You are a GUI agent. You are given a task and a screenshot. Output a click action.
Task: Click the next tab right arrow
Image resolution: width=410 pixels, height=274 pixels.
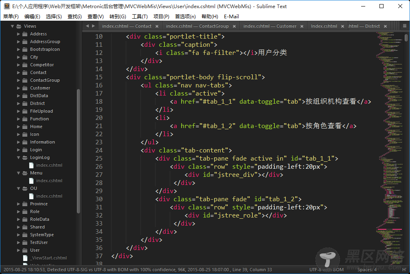(x=93, y=26)
